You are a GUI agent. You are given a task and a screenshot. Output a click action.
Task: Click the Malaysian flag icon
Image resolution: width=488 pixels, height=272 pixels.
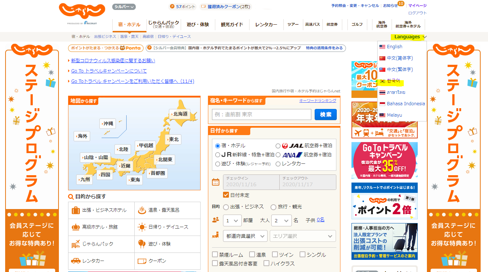[382, 115]
